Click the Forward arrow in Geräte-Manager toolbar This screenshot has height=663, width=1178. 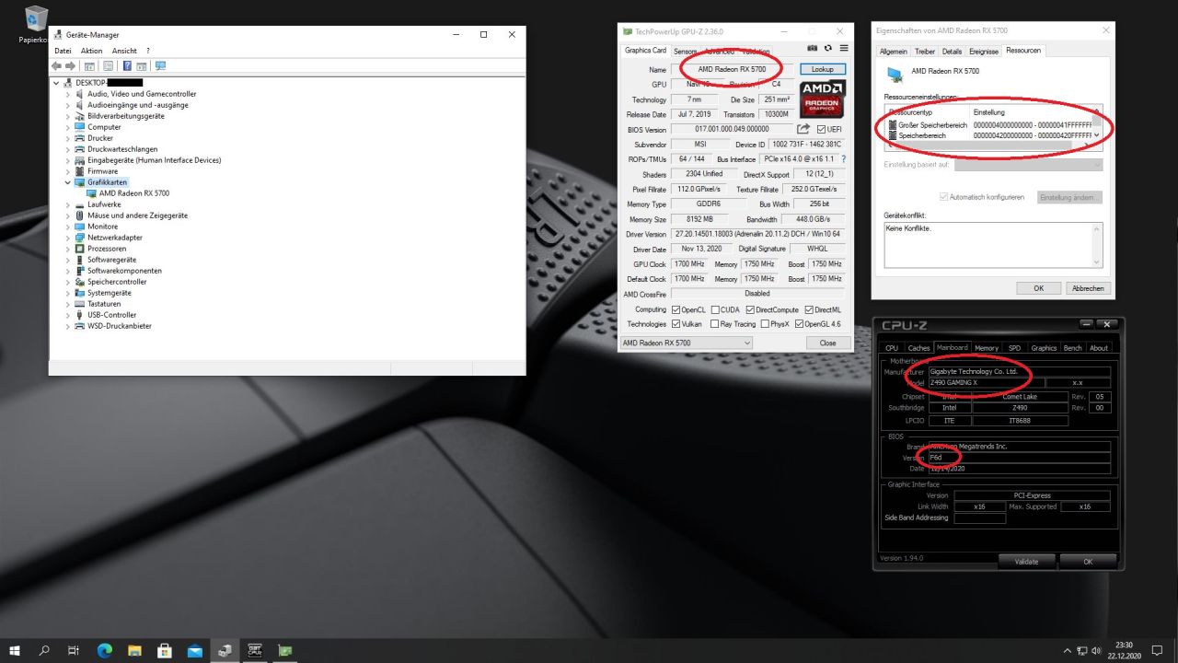(70, 66)
